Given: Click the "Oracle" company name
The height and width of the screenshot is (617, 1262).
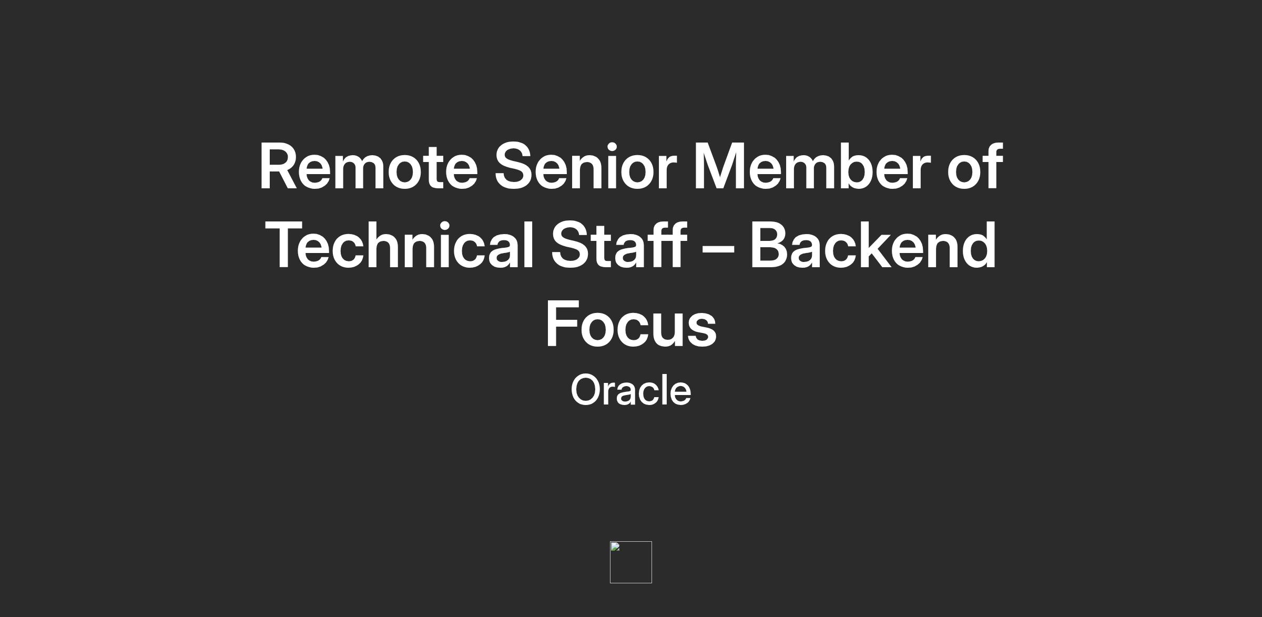Looking at the screenshot, I should [631, 390].
